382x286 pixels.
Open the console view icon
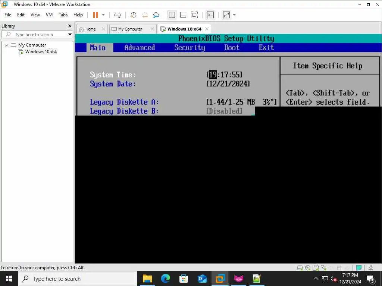pos(210,15)
